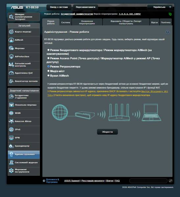The width and height of the screenshot is (180, 197).
Task: Click the ASUS logo
Action: [17, 7]
